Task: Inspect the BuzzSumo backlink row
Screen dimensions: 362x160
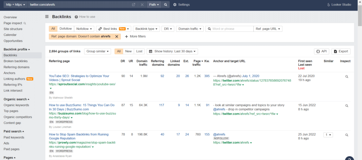Action: pos(346,106)
